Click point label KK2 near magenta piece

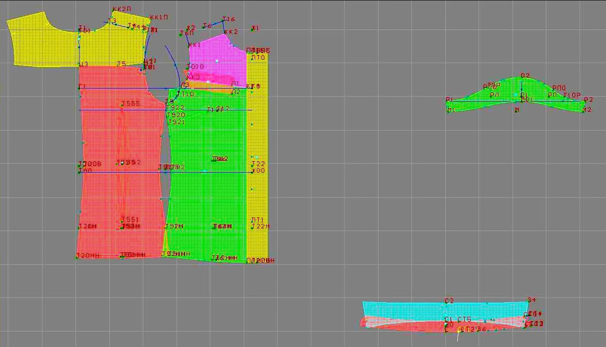(231, 32)
